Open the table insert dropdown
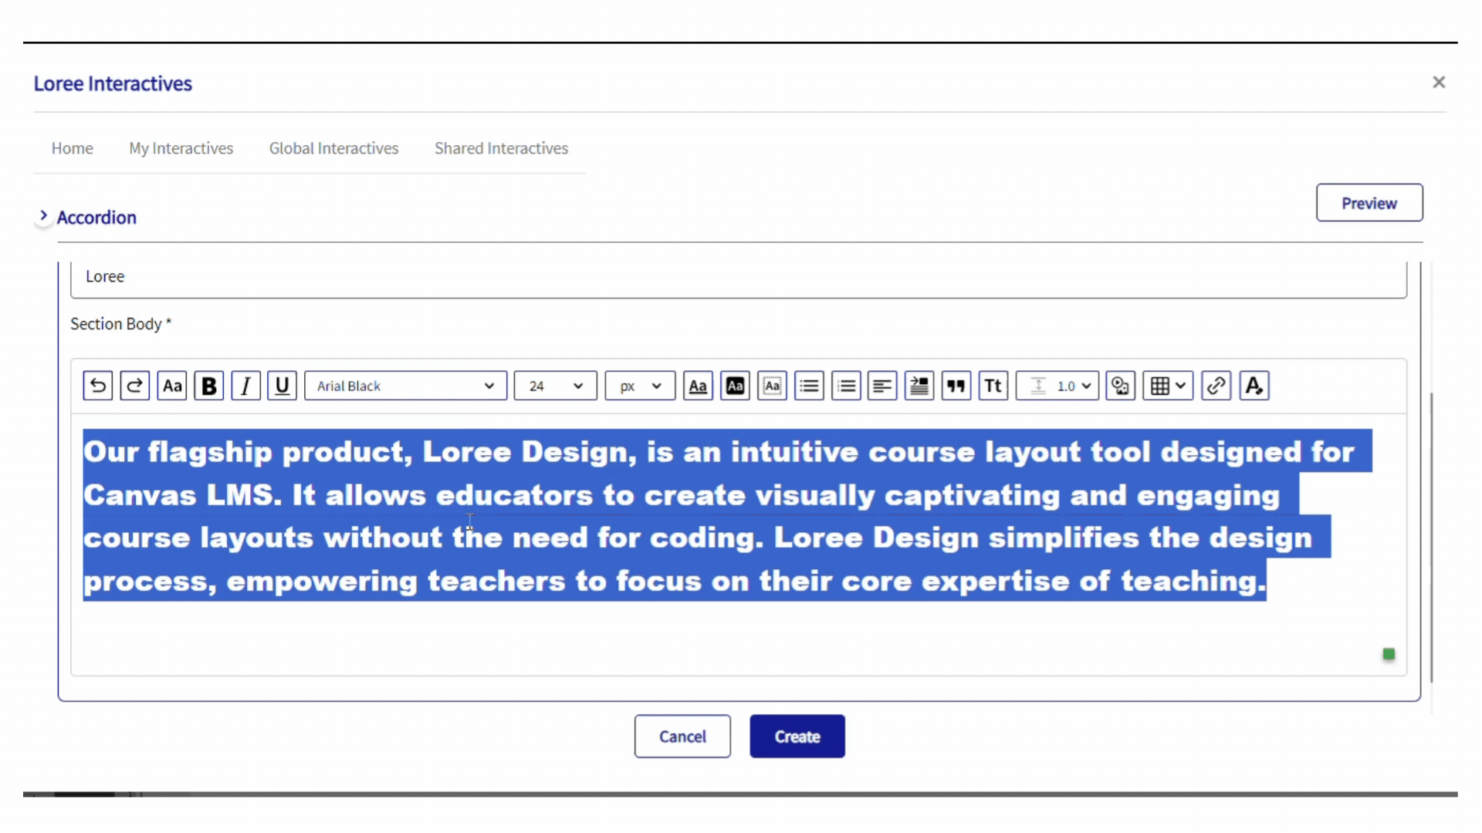The width and height of the screenshot is (1482, 833). 1168,386
